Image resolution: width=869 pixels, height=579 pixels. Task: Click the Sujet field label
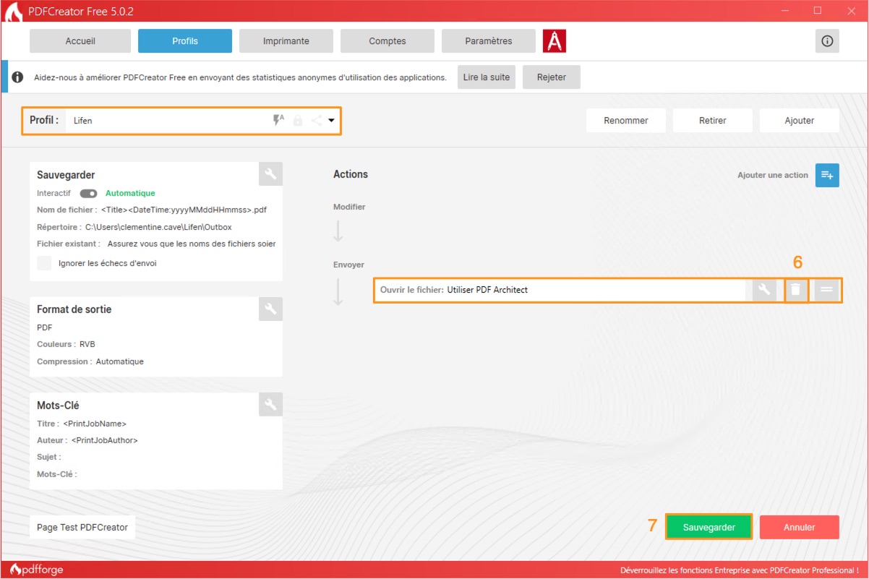(x=49, y=457)
